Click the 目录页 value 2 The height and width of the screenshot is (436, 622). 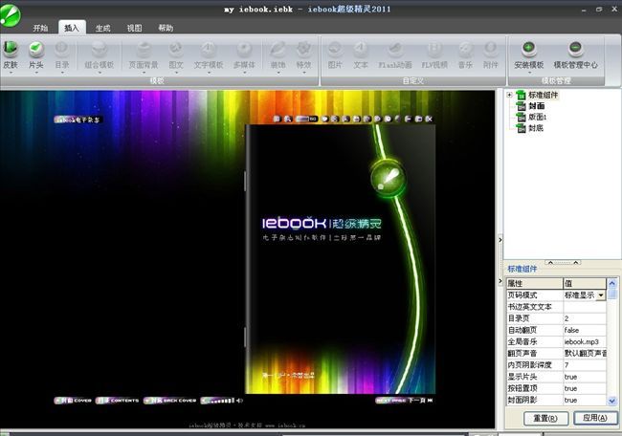point(585,318)
